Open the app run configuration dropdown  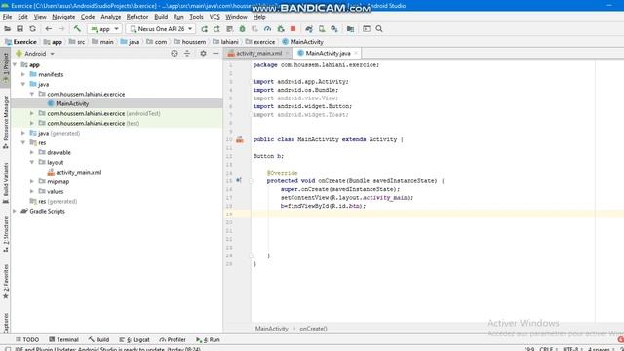(x=104, y=29)
